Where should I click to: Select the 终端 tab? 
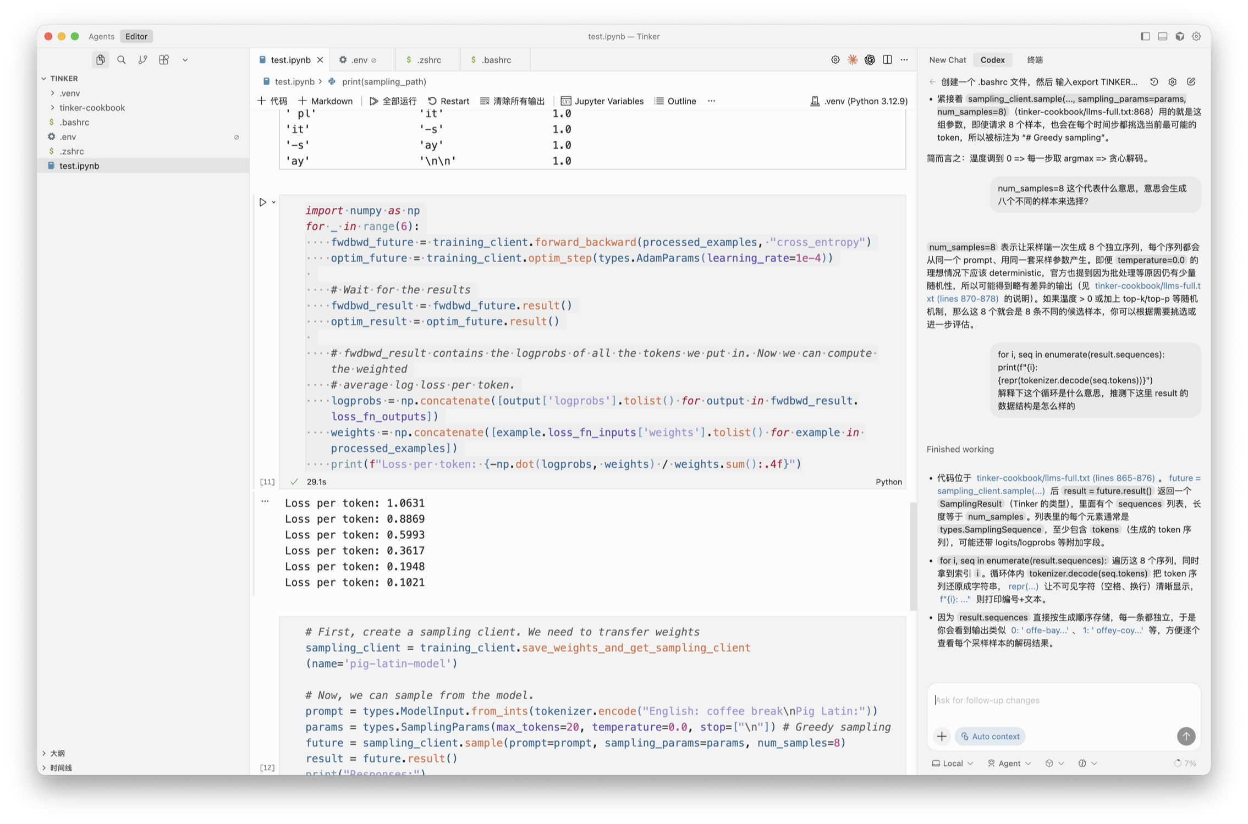tap(1035, 60)
